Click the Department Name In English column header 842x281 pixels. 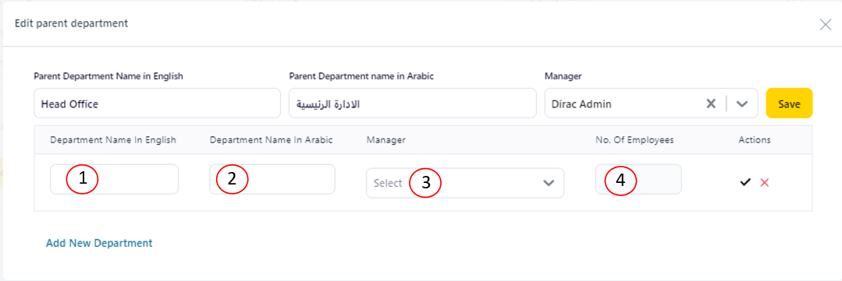click(113, 139)
